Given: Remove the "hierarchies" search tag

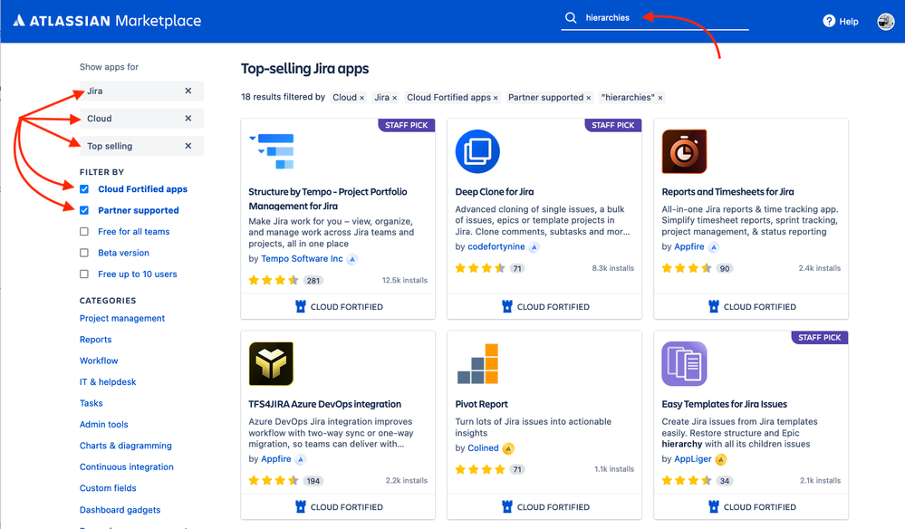Looking at the screenshot, I should point(660,98).
